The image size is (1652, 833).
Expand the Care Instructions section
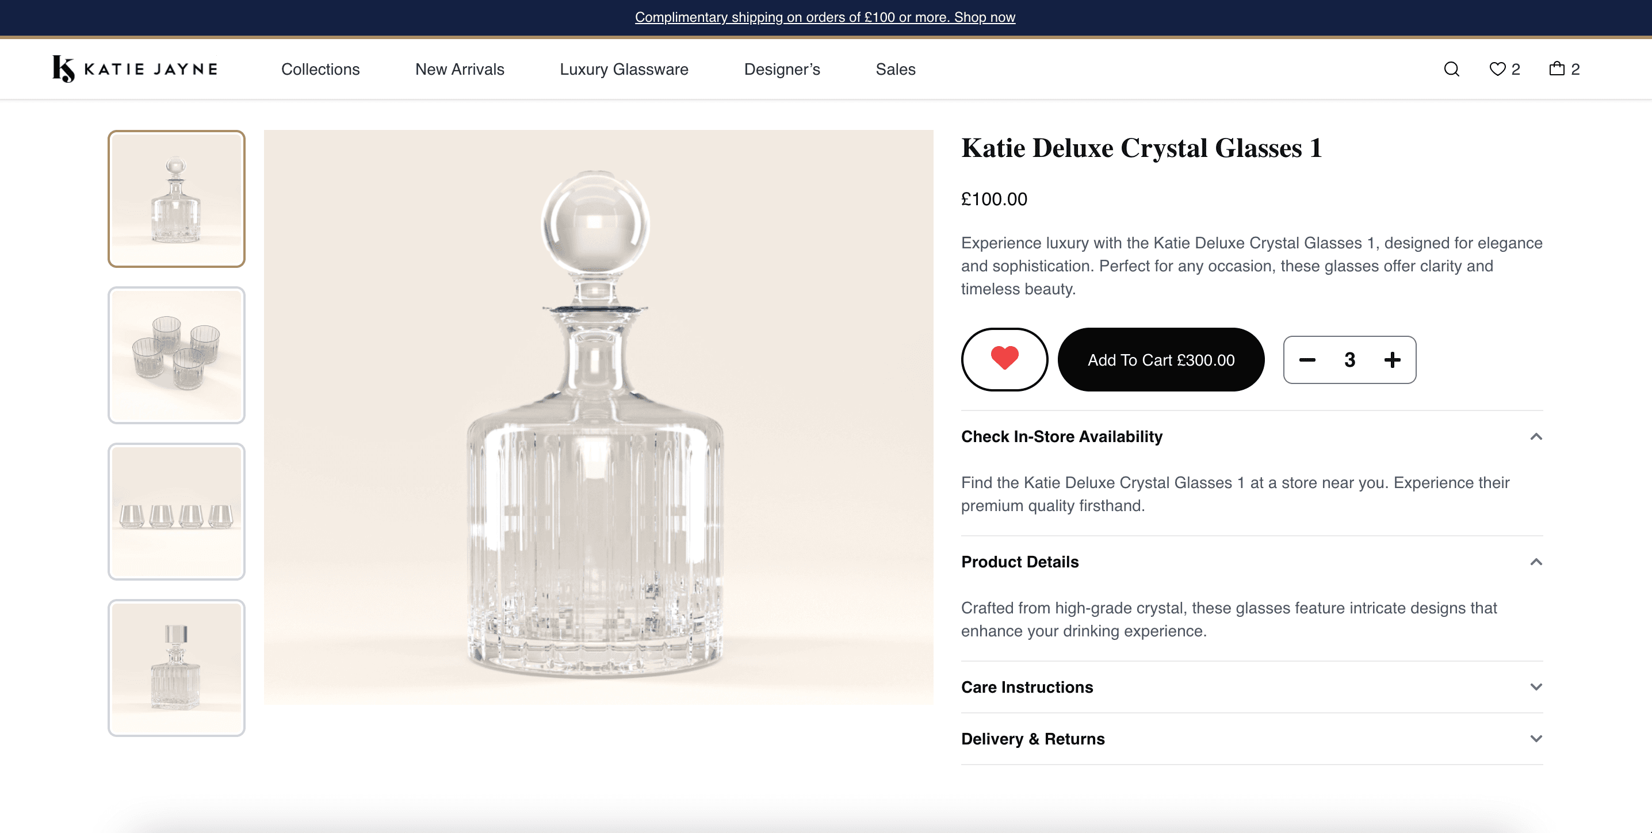click(x=1252, y=687)
